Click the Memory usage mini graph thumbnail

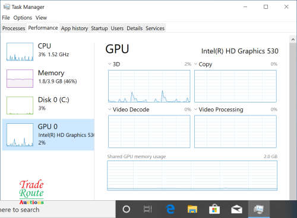click(x=20, y=78)
